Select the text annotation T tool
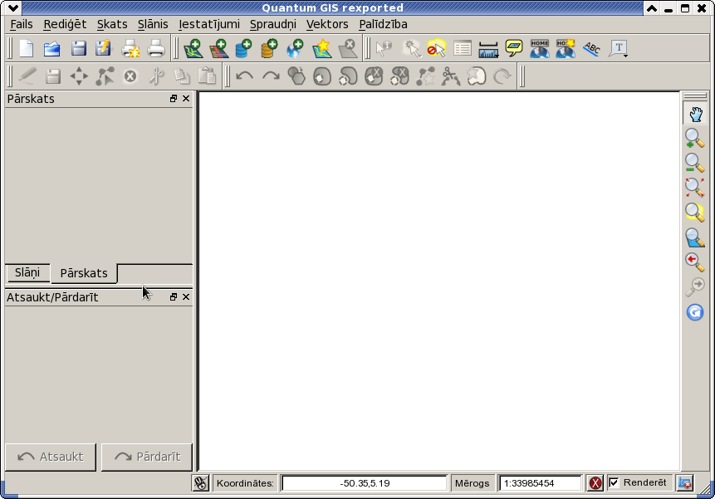This screenshot has width=715, height=499. point(618,48)
